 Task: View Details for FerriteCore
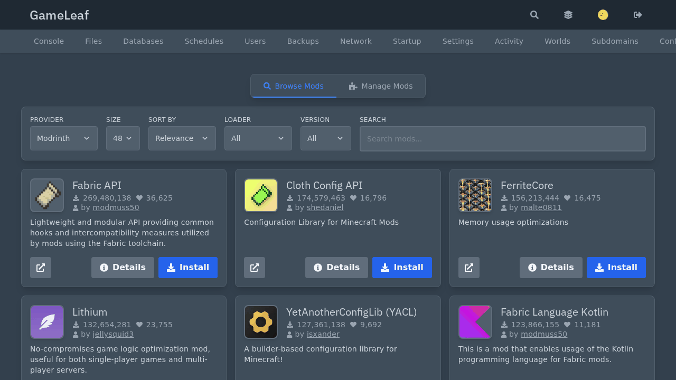tap(551, 268)
